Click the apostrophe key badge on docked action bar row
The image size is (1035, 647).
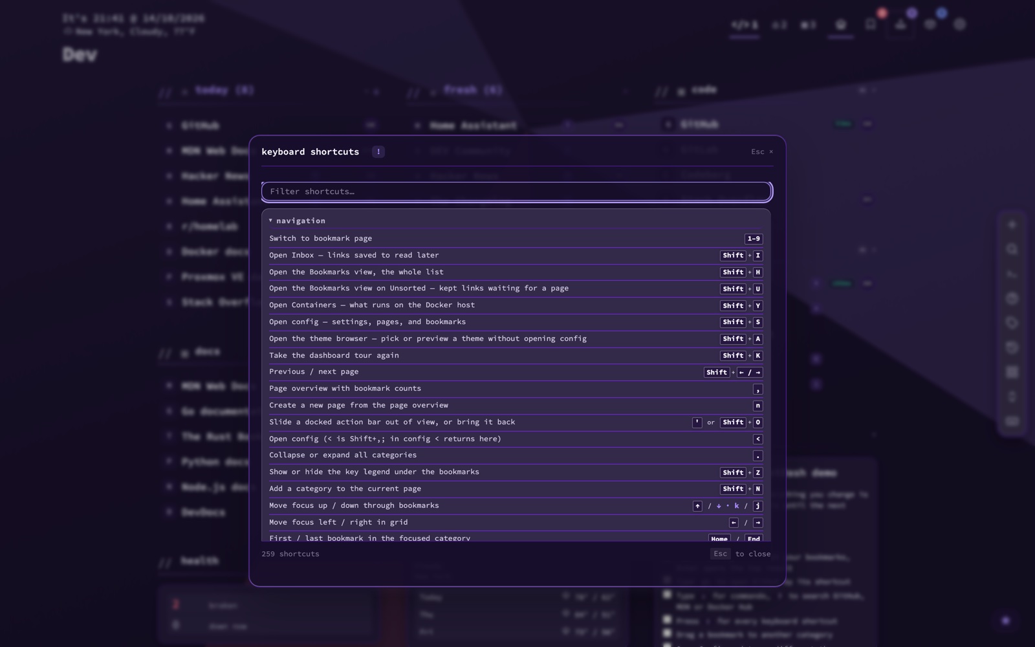pos(697,422)
